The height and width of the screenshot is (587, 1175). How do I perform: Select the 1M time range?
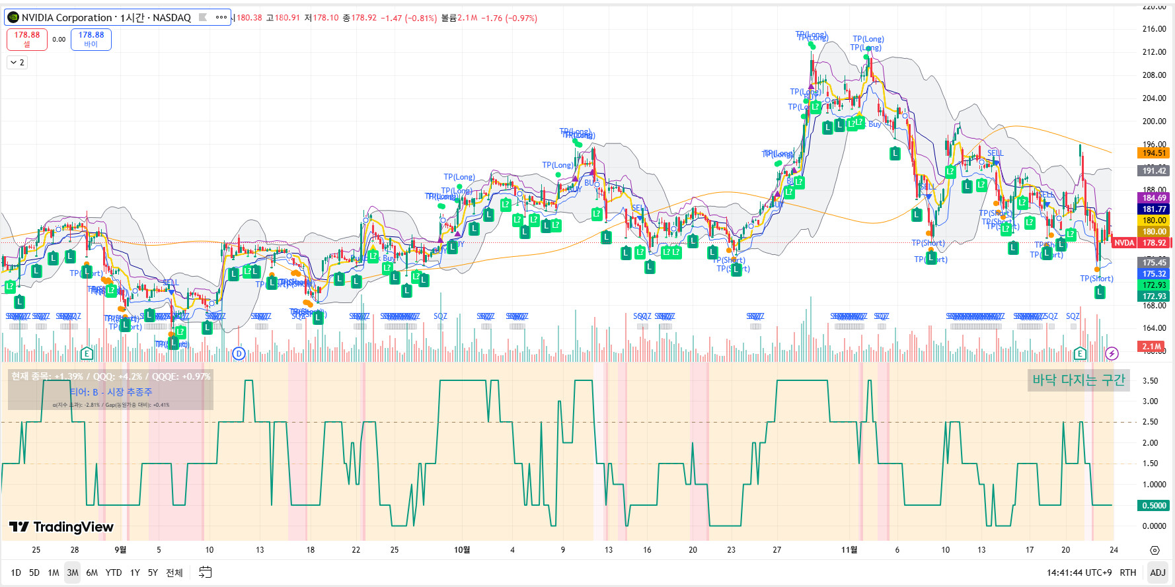54,572
